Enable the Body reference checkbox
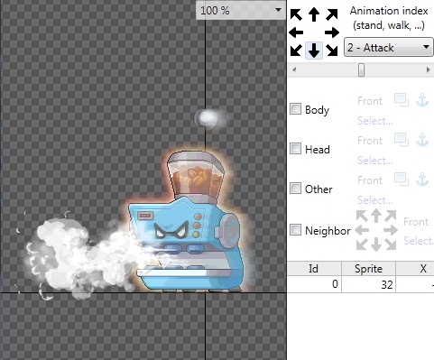Viewport: 434px width, 360px height. coord(295,109)
